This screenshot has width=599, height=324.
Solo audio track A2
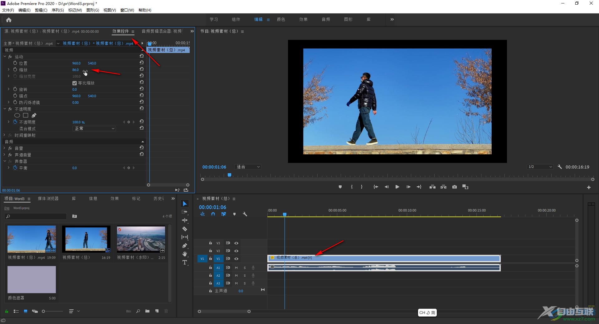245,275
